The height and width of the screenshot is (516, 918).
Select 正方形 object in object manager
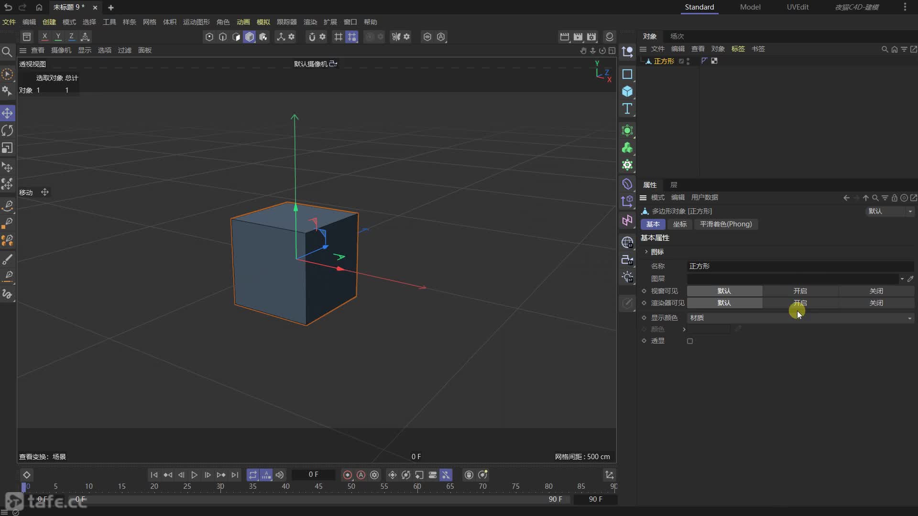(664, 61)
